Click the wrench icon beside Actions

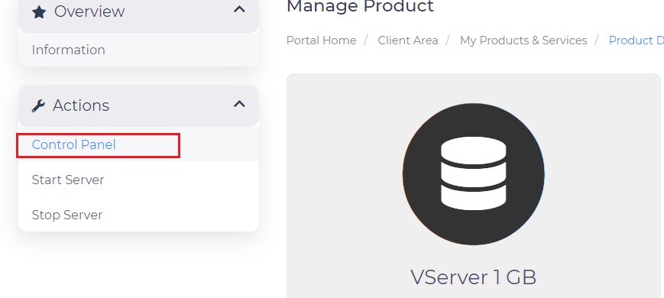click(x=38, y=105)
